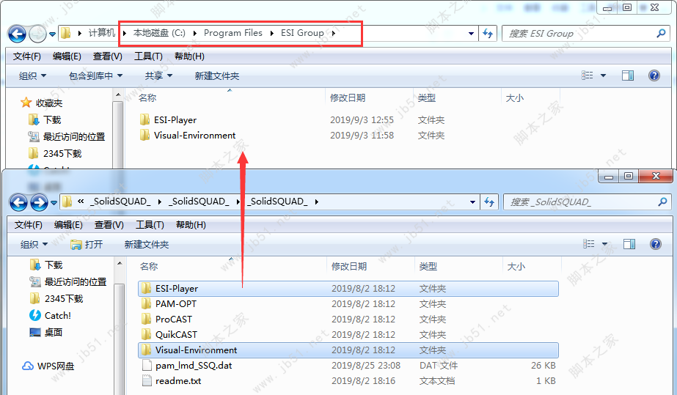Open 文件(F) menu in ESI Group window

[26, 56]
